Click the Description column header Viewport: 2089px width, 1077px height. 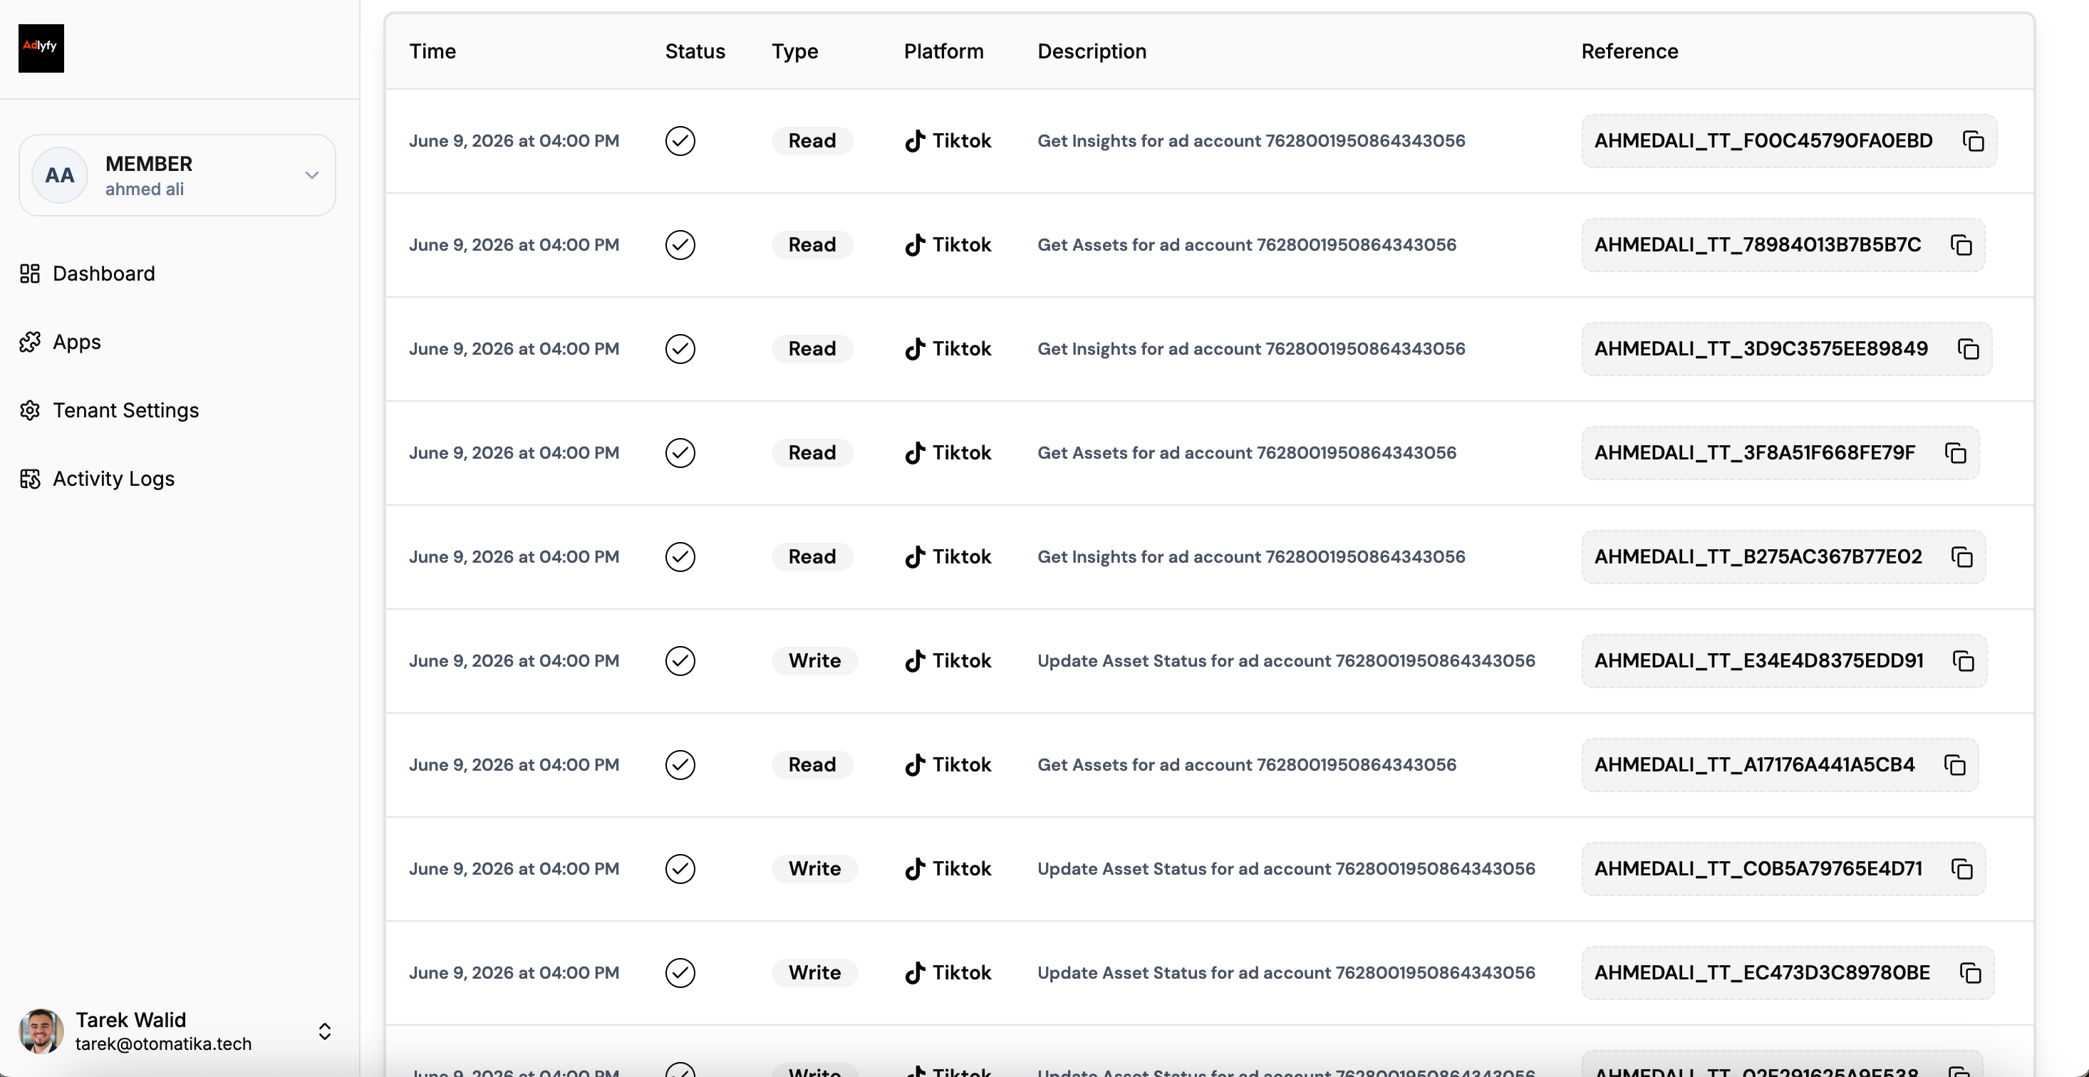pos(1092,51)
